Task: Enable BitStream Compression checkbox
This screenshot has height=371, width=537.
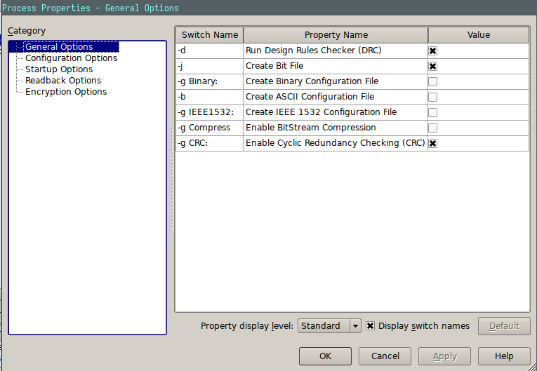Action: 433,128
